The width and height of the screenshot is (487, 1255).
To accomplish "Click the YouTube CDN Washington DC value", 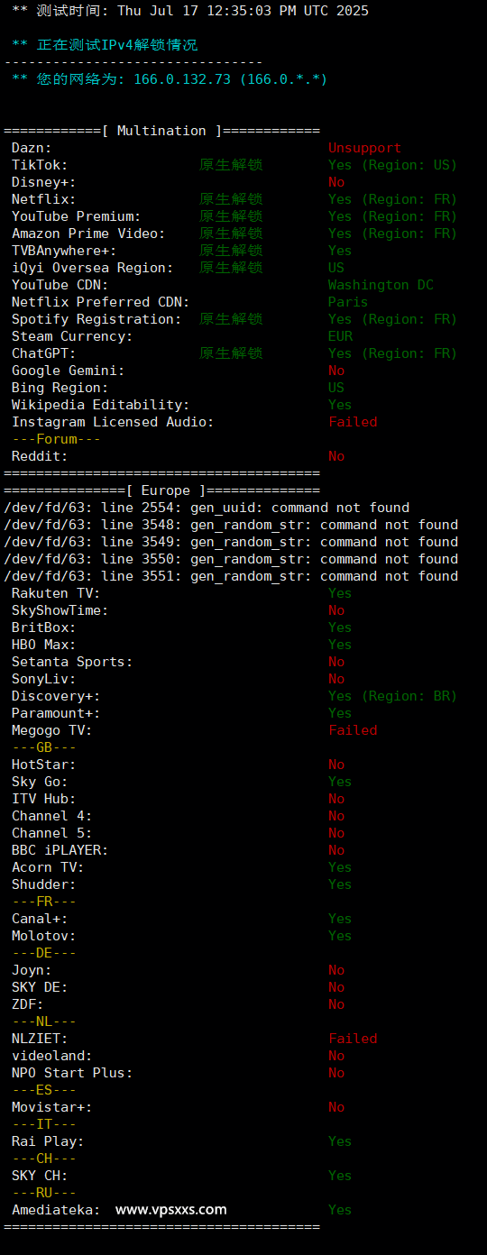I will [381, 285].
